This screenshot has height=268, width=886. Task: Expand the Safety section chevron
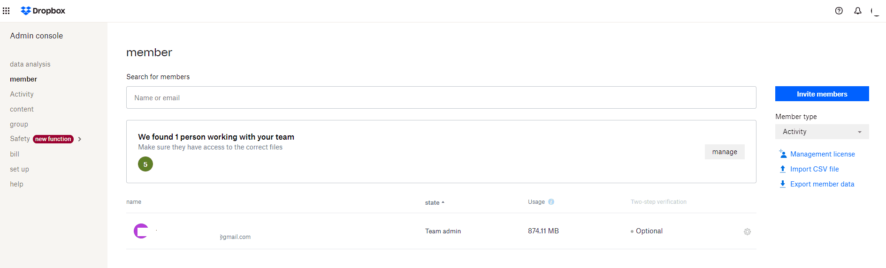(80, 139)
